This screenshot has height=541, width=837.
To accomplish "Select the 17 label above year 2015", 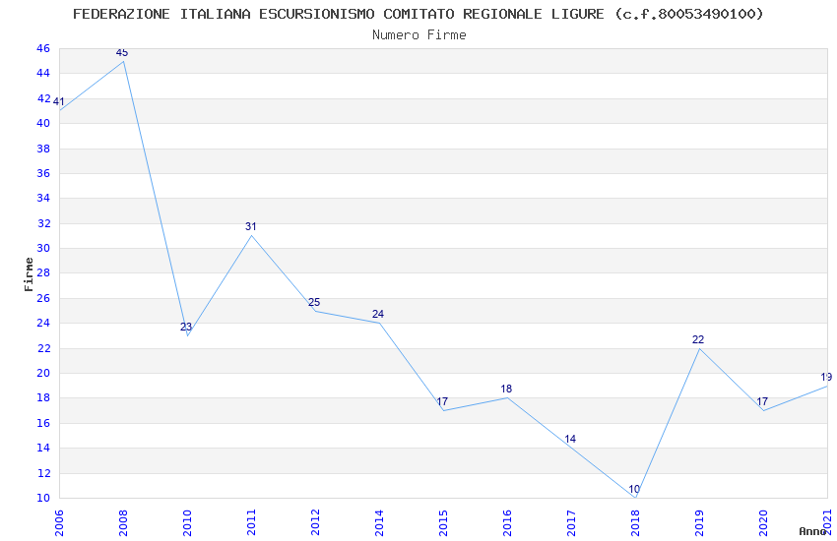I will pos(442,401).
